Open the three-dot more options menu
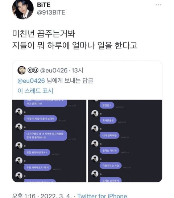Image resolution: width=174 pixels, height=198 pixels. tap(158, 5)
